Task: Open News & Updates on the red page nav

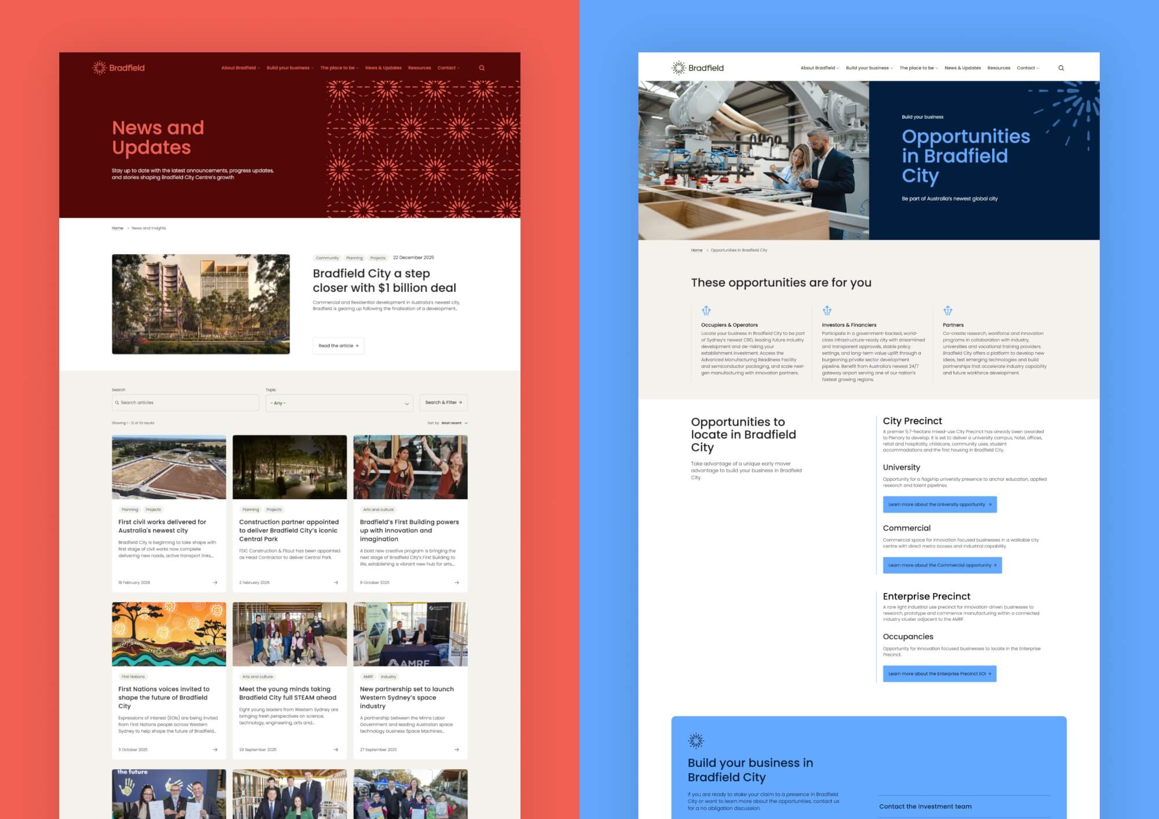Action: pyautogui.click(x=383, y=68)
